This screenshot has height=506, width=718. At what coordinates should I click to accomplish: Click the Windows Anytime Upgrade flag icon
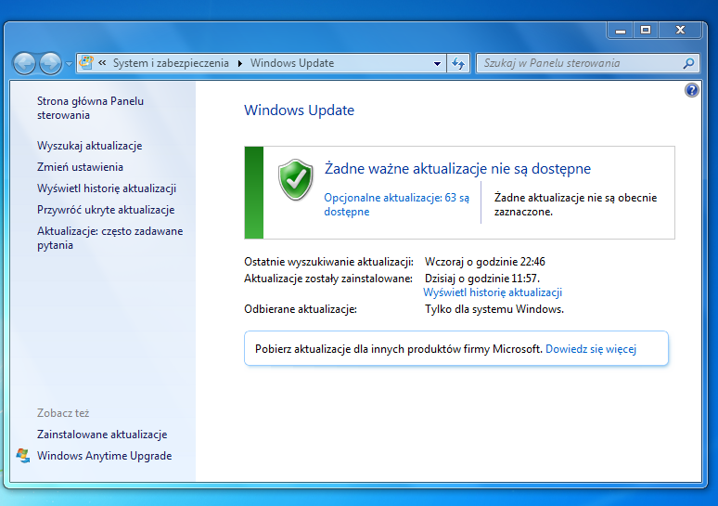(23, 456)
